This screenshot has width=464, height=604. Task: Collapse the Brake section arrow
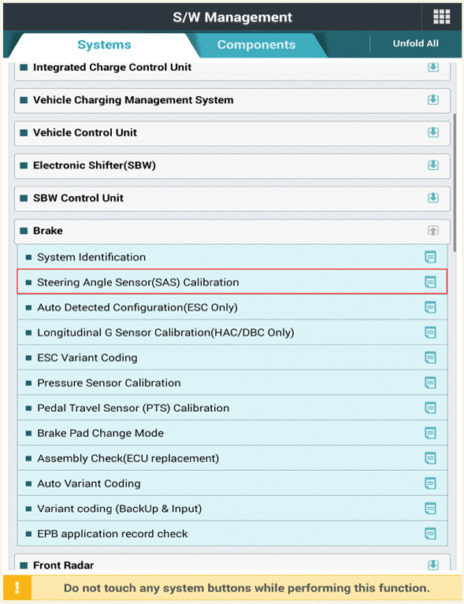pyautogui.click(x=433, y=231)
